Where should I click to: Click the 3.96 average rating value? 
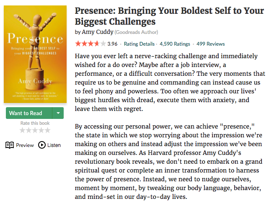(112, 44)
